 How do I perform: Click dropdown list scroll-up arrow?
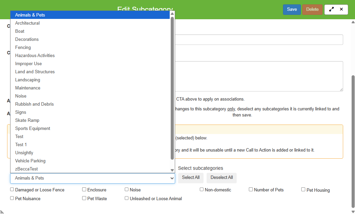point(172,14)
